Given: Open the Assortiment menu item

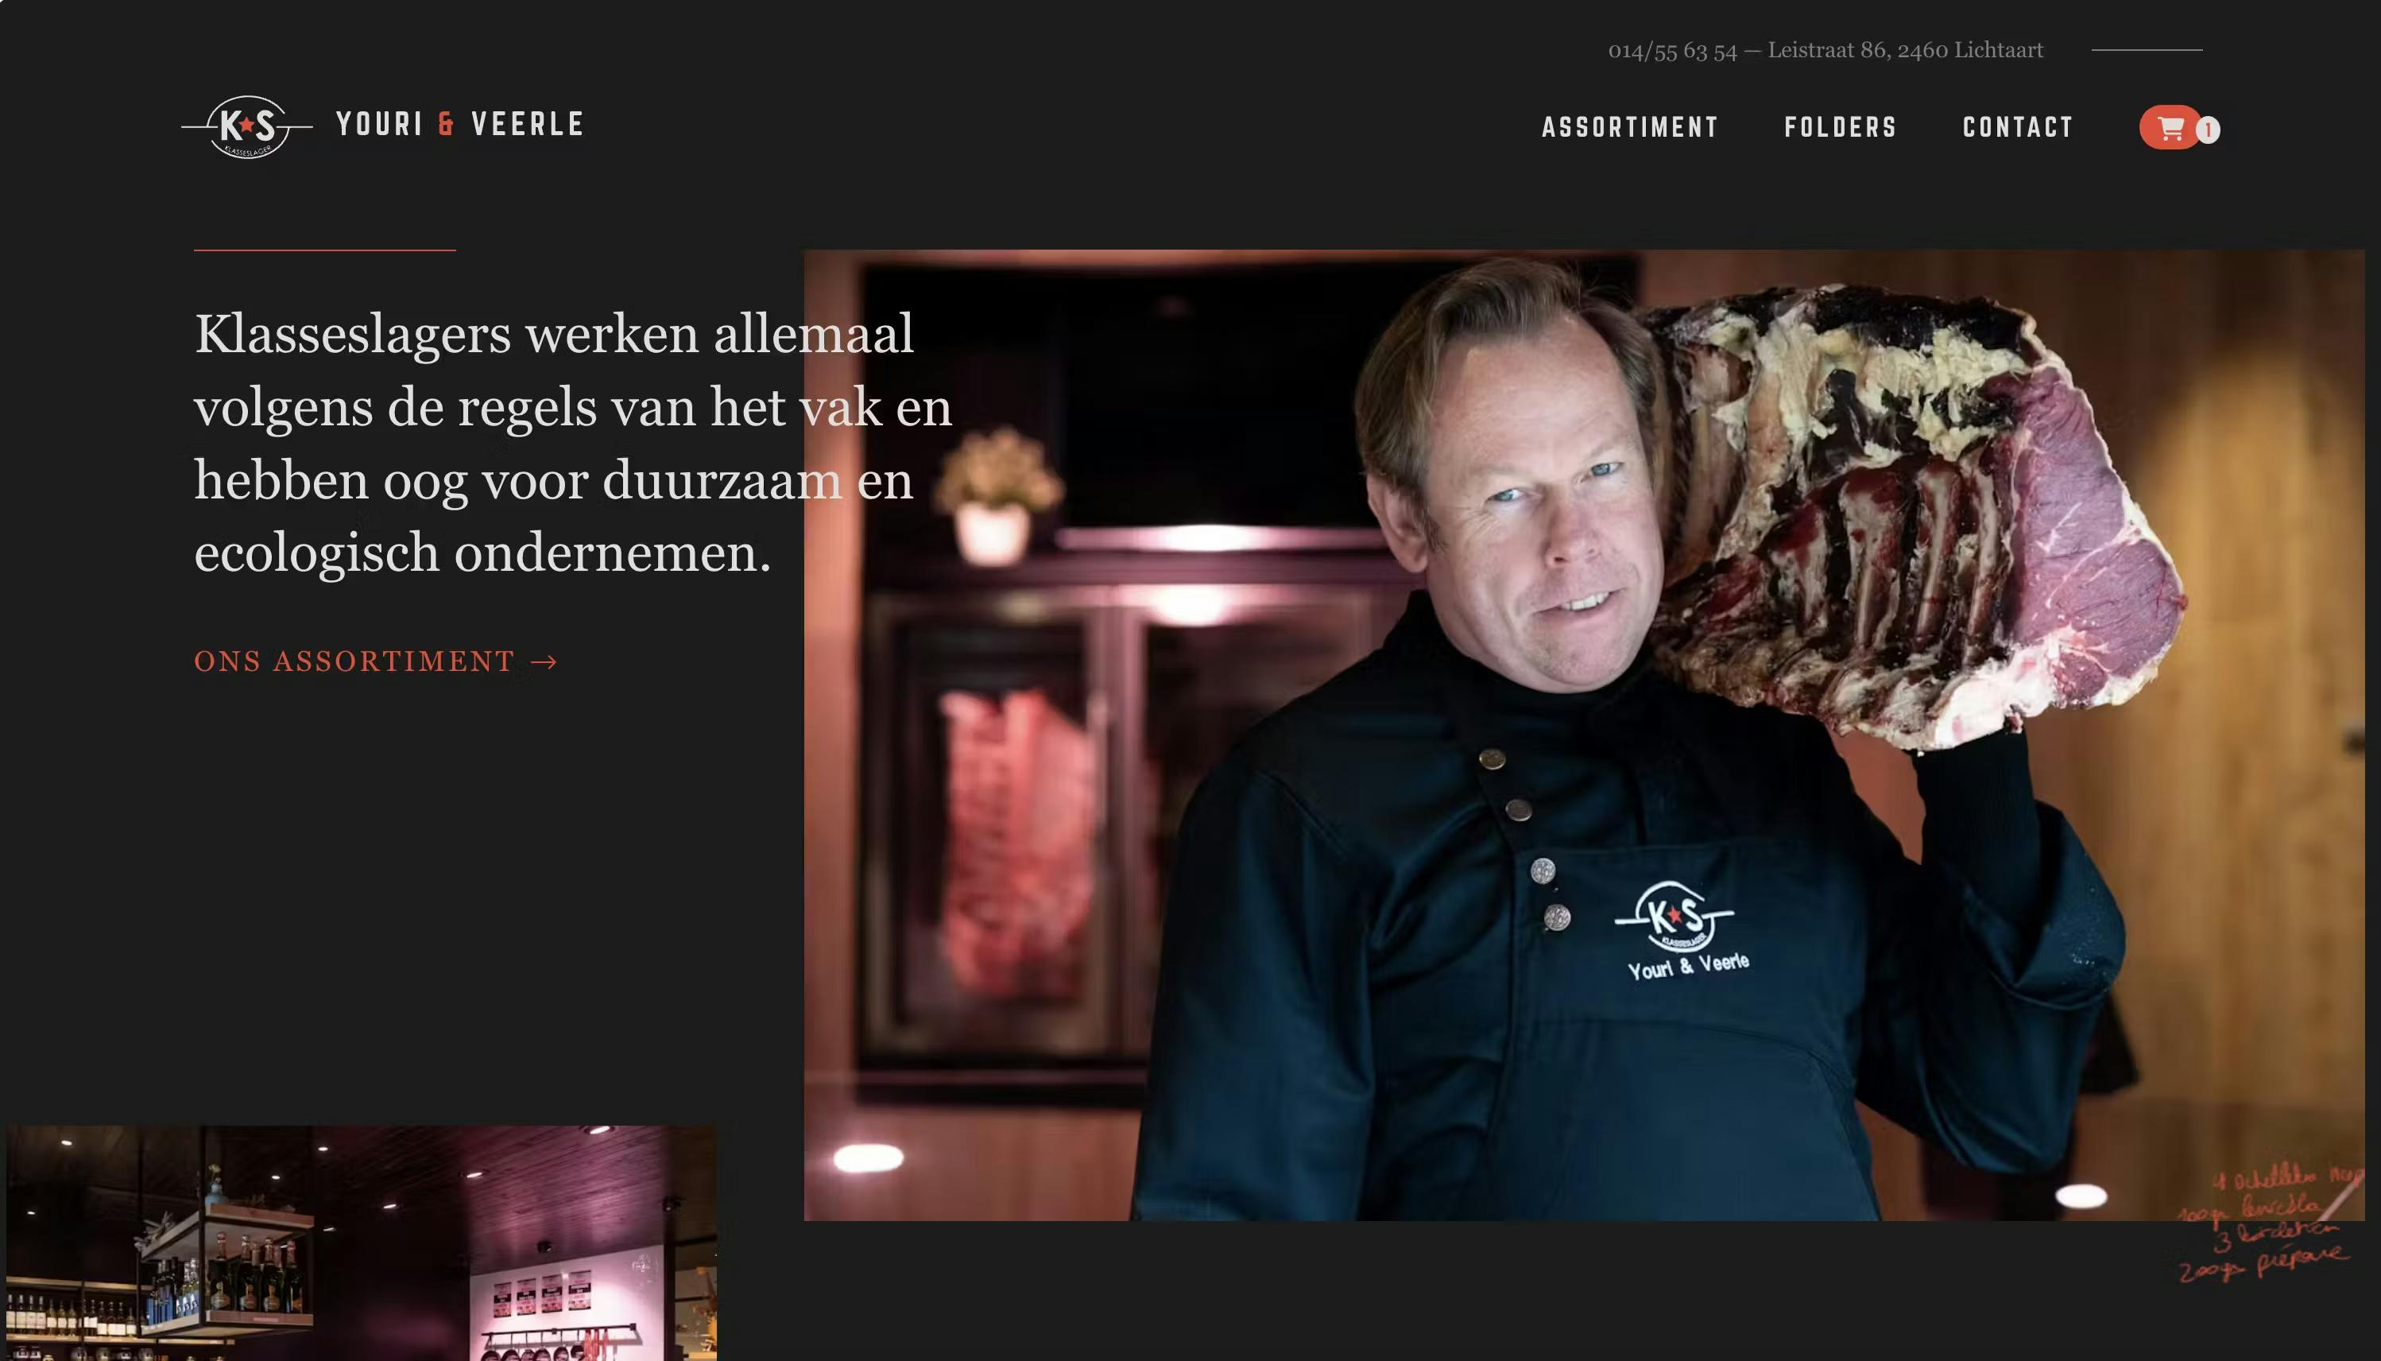Looking at the screenshot, I should (1630, 127).
